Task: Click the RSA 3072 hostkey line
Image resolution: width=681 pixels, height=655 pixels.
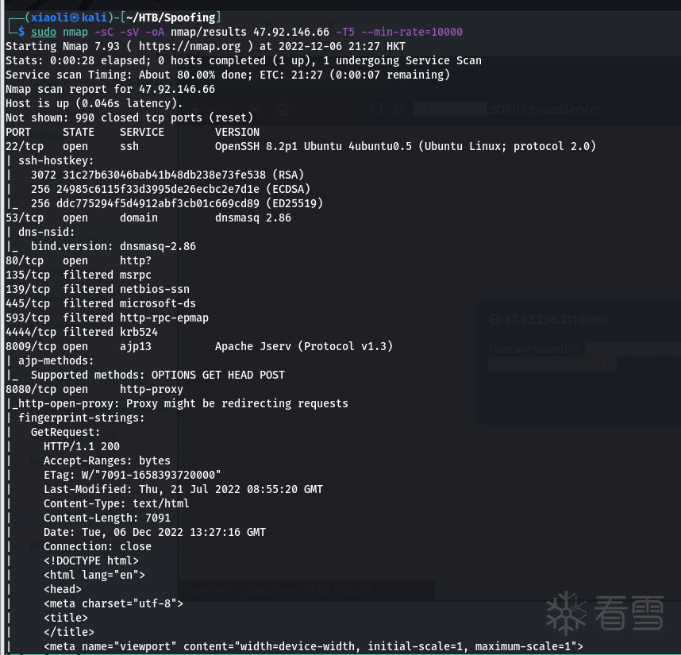Action: [x=167, y=175]
